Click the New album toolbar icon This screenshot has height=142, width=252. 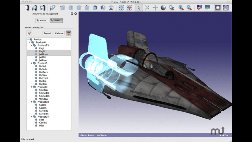coord(27,8)
